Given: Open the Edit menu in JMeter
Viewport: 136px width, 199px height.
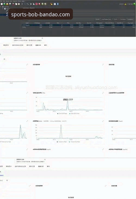Looking at the screenshot, I should tap(4, 1).
